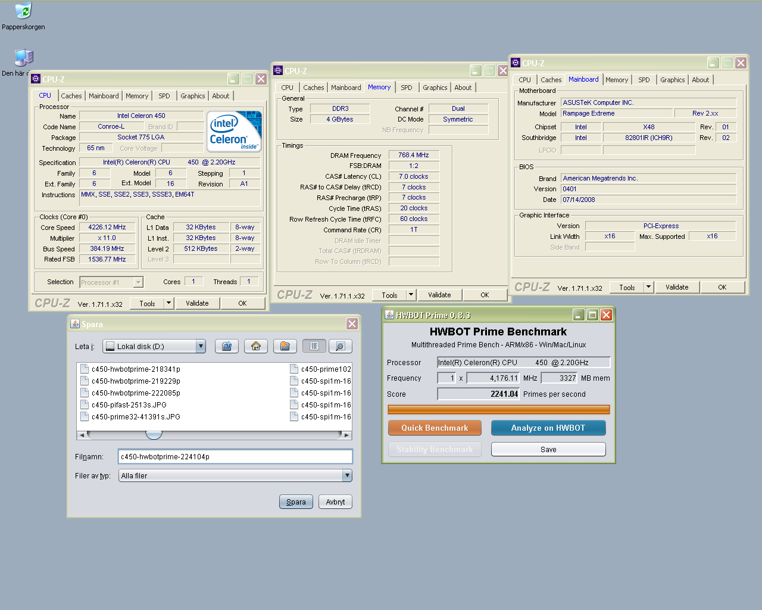Create a new folder in Spara dialog
Viewport: 762px width, 610px height.
(285, 346)
